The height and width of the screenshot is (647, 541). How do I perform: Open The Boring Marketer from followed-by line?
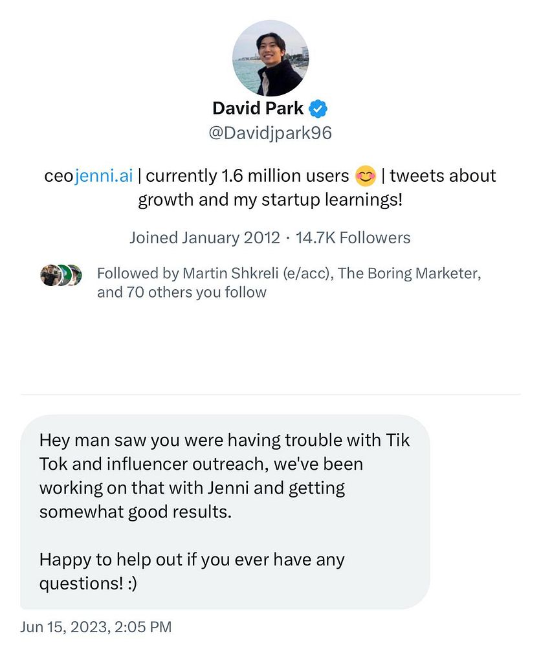tap(409, 273)
